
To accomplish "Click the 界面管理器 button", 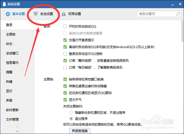I will [x=80, y=131].
